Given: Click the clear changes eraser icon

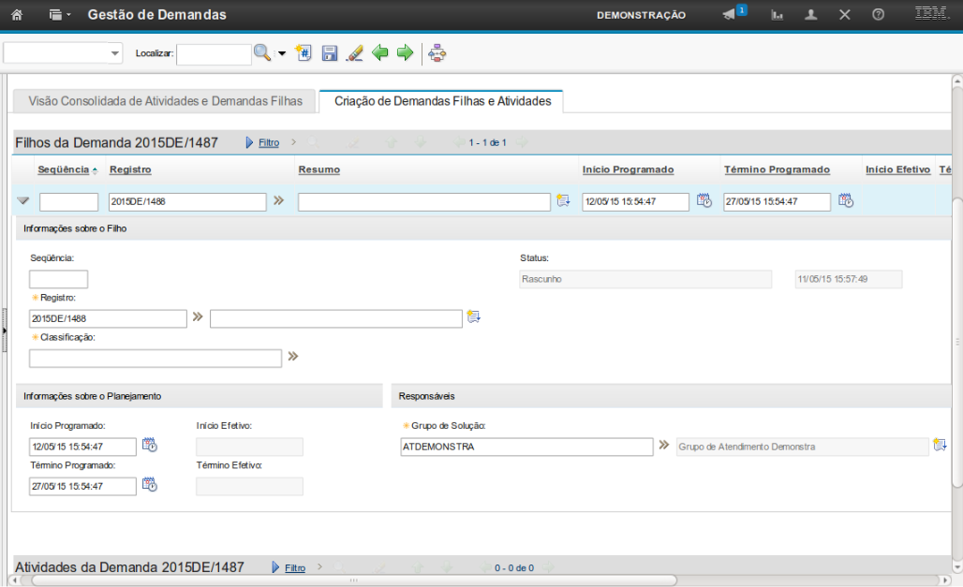Looking at the screenshot, I should pos(354,53).
